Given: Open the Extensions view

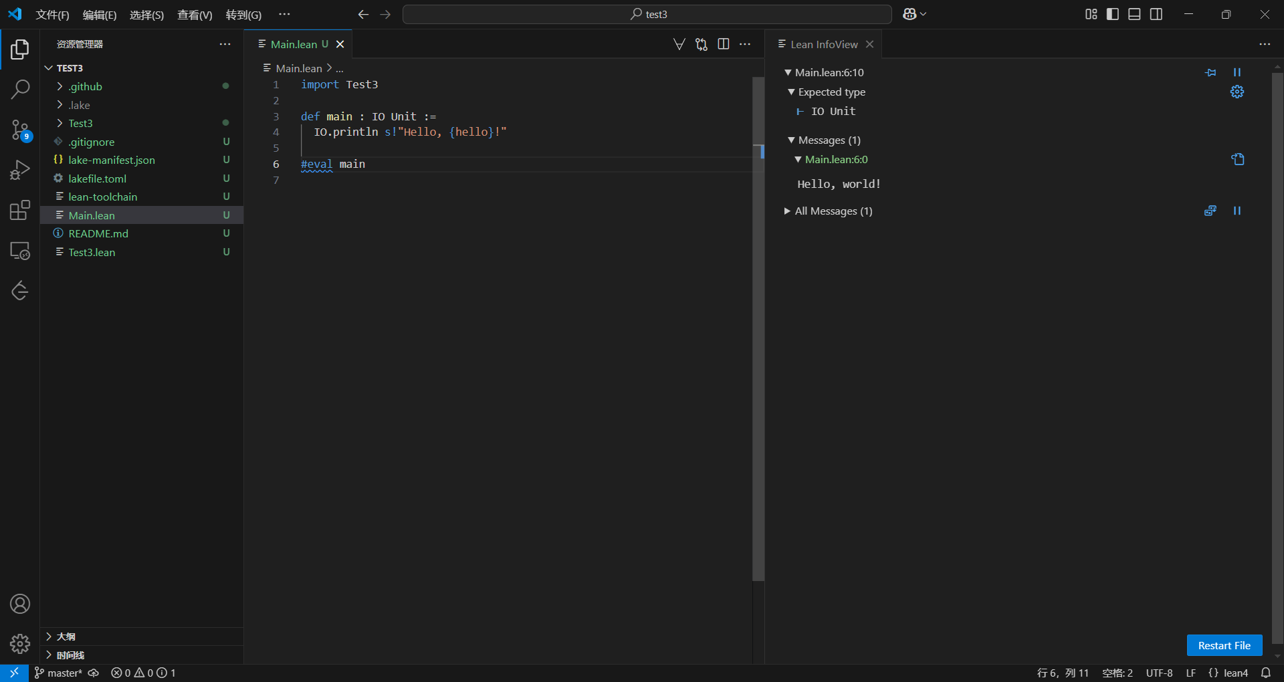Looking at the screenshot, I should click(x=20, y=211).
